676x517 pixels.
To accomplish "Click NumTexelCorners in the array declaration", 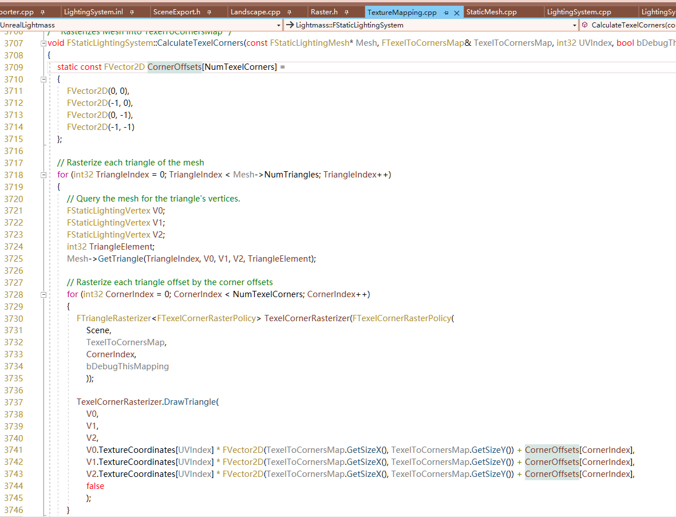I will point(239,67).
